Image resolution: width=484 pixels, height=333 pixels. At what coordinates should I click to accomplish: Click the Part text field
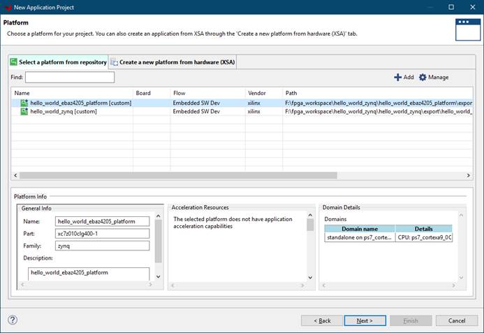(x=103, y=234)
